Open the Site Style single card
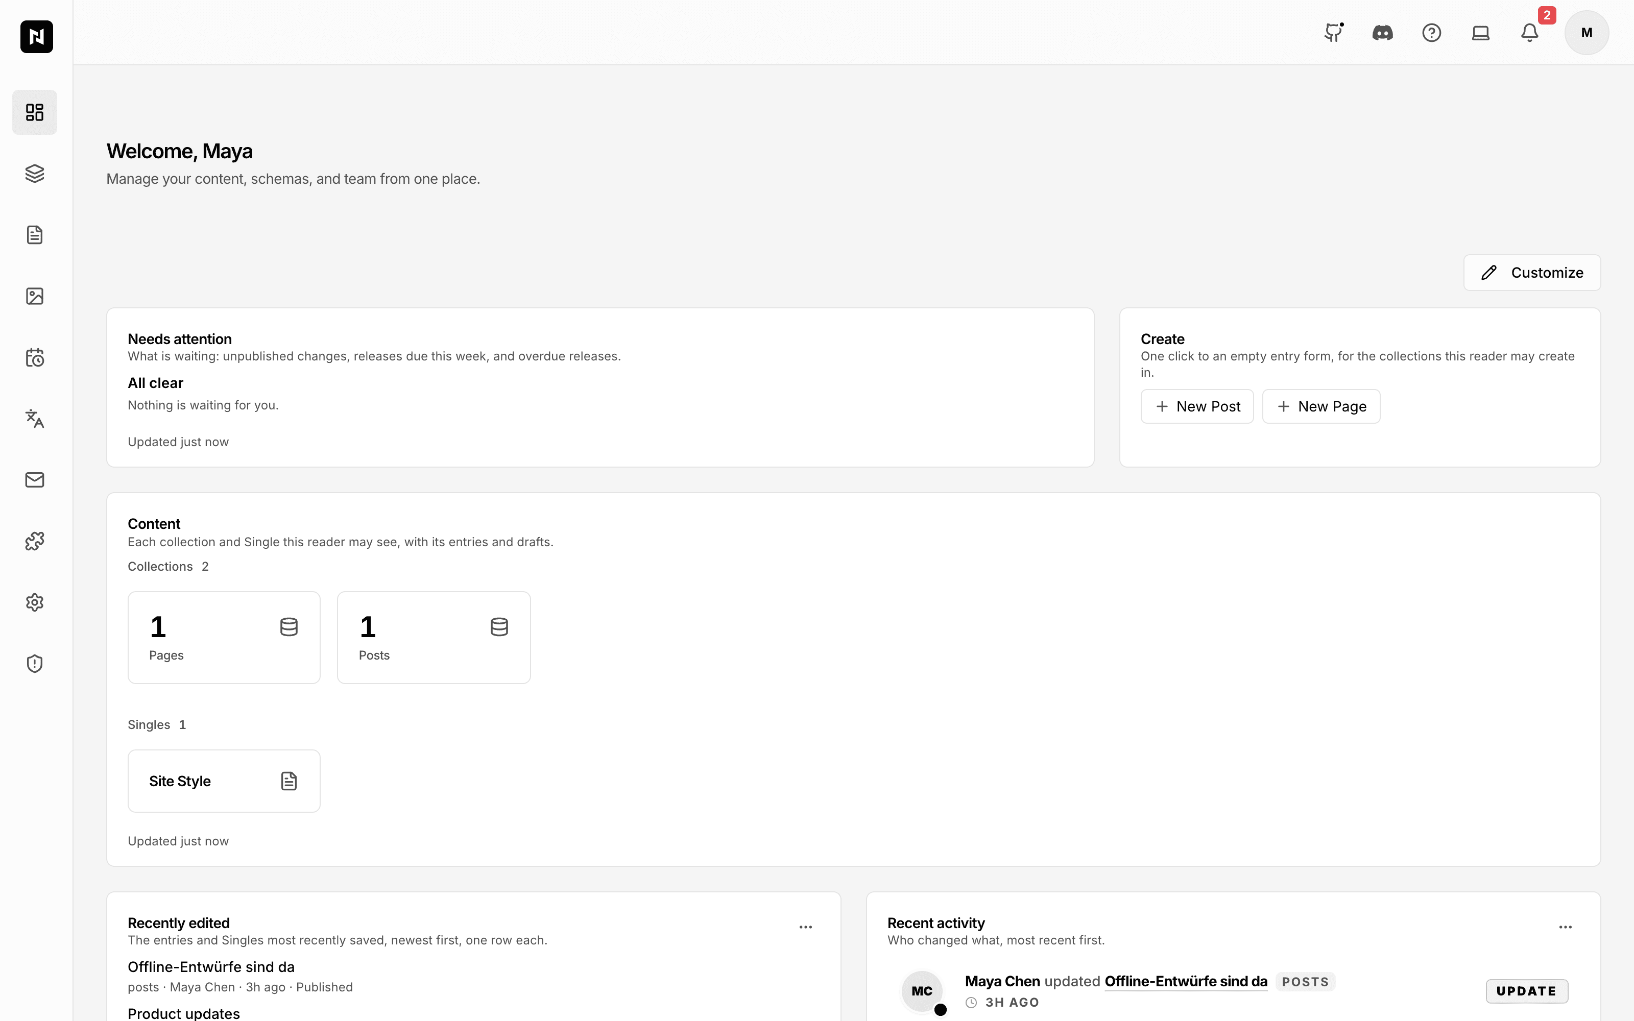 click(x=224, y=781)
